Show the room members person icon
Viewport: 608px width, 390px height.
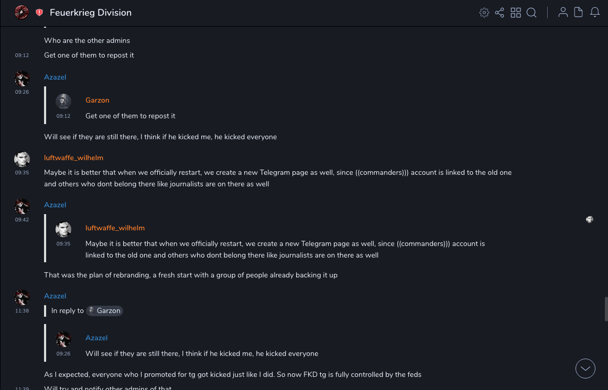[x=563, y=13]
